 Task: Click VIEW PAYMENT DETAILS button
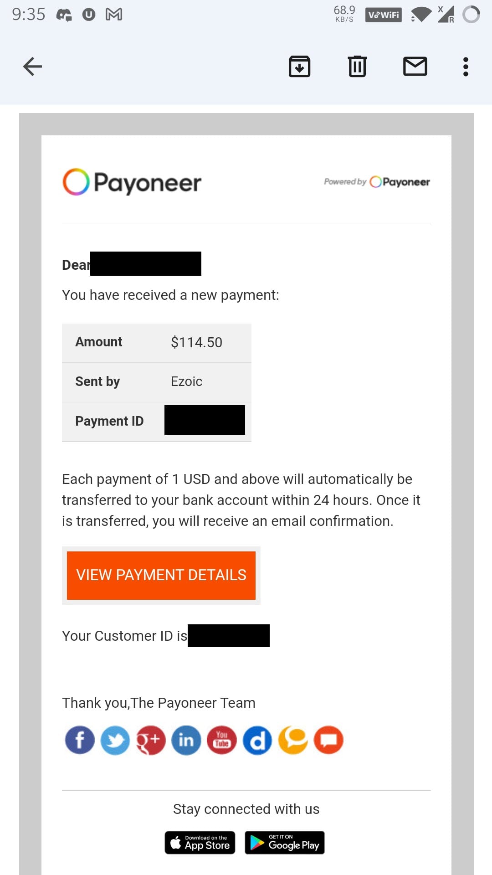161,575
